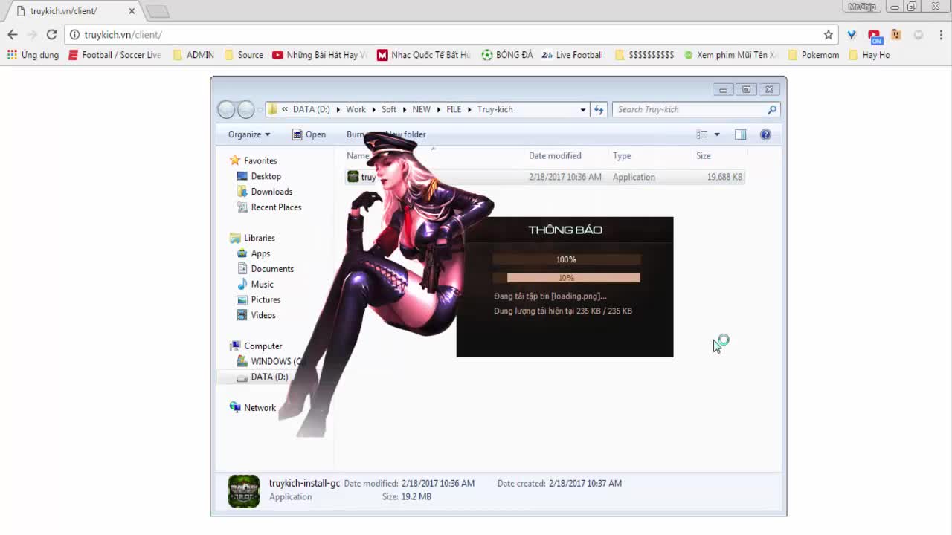Open the Football / Soccer Live bookmark

point(115,55)
